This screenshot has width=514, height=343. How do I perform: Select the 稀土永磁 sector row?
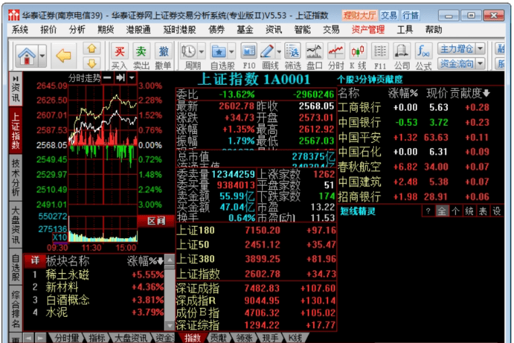[x=94, y=274]
